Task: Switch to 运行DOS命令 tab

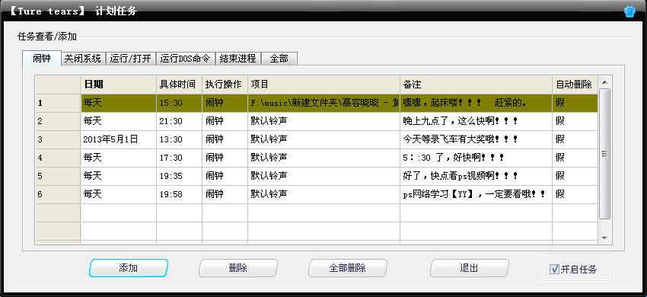Action: click(185, 59)
